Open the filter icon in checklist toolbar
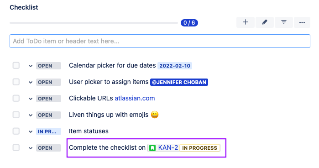 point(283,22)
